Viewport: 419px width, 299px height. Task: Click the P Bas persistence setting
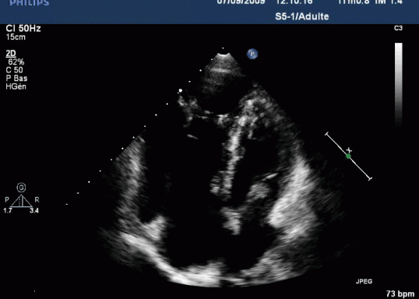pyautogui.click(x=16, y=79)
